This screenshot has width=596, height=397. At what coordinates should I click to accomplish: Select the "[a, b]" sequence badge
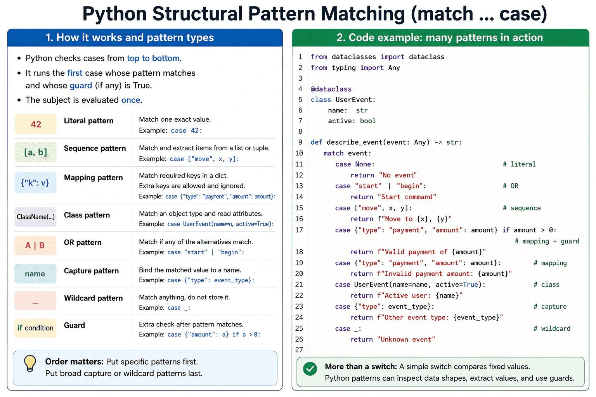click(36, 152)
